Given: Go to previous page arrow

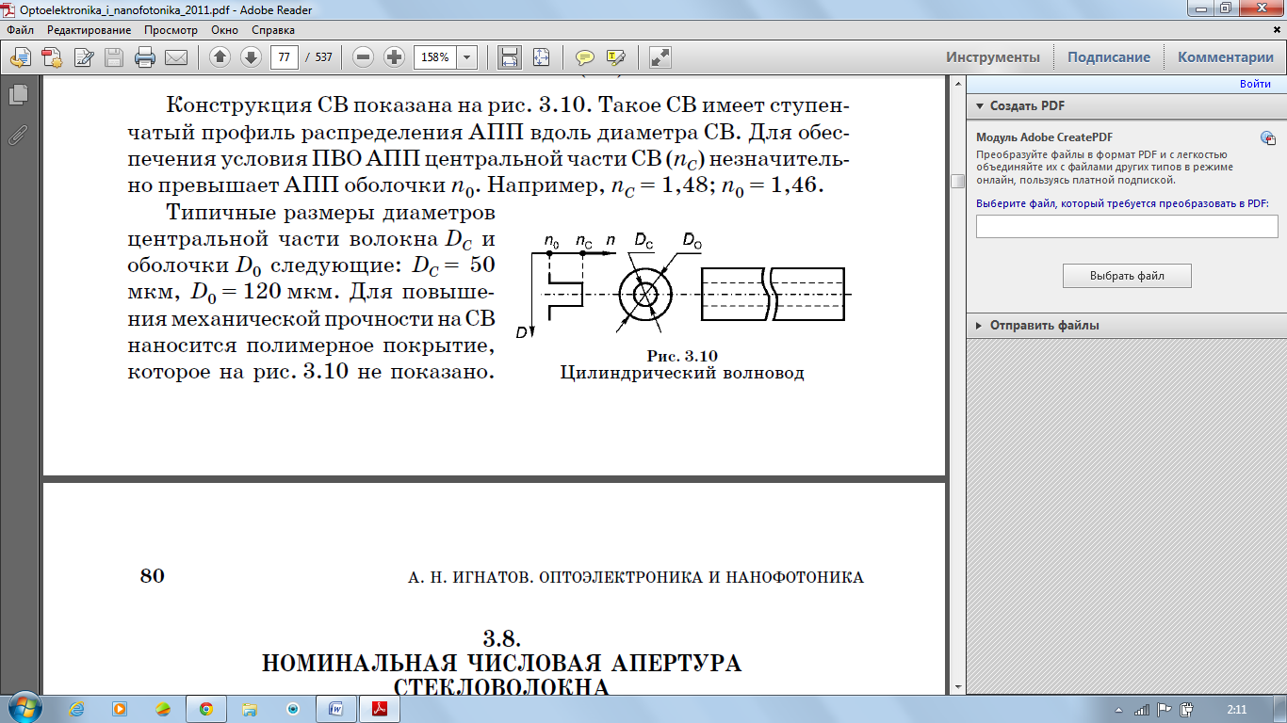Looking at the screenshot, I should point(220,57).
